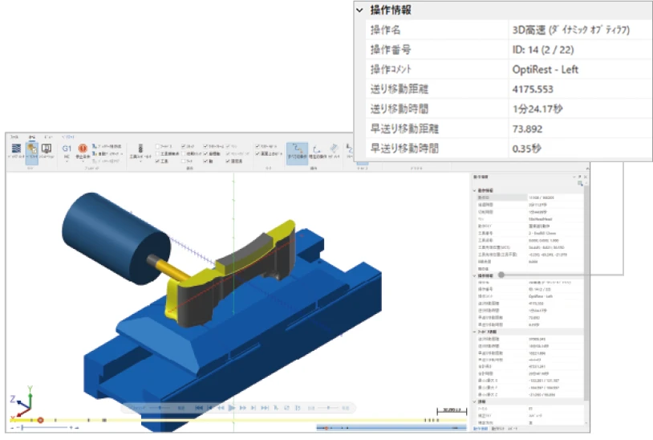Collapse the 動作情報 section in side panel

pyautogui.click(x=474, y=190)
